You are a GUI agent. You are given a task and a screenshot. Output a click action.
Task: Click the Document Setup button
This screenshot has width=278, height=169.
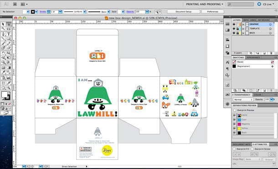[x=184, y=12]
